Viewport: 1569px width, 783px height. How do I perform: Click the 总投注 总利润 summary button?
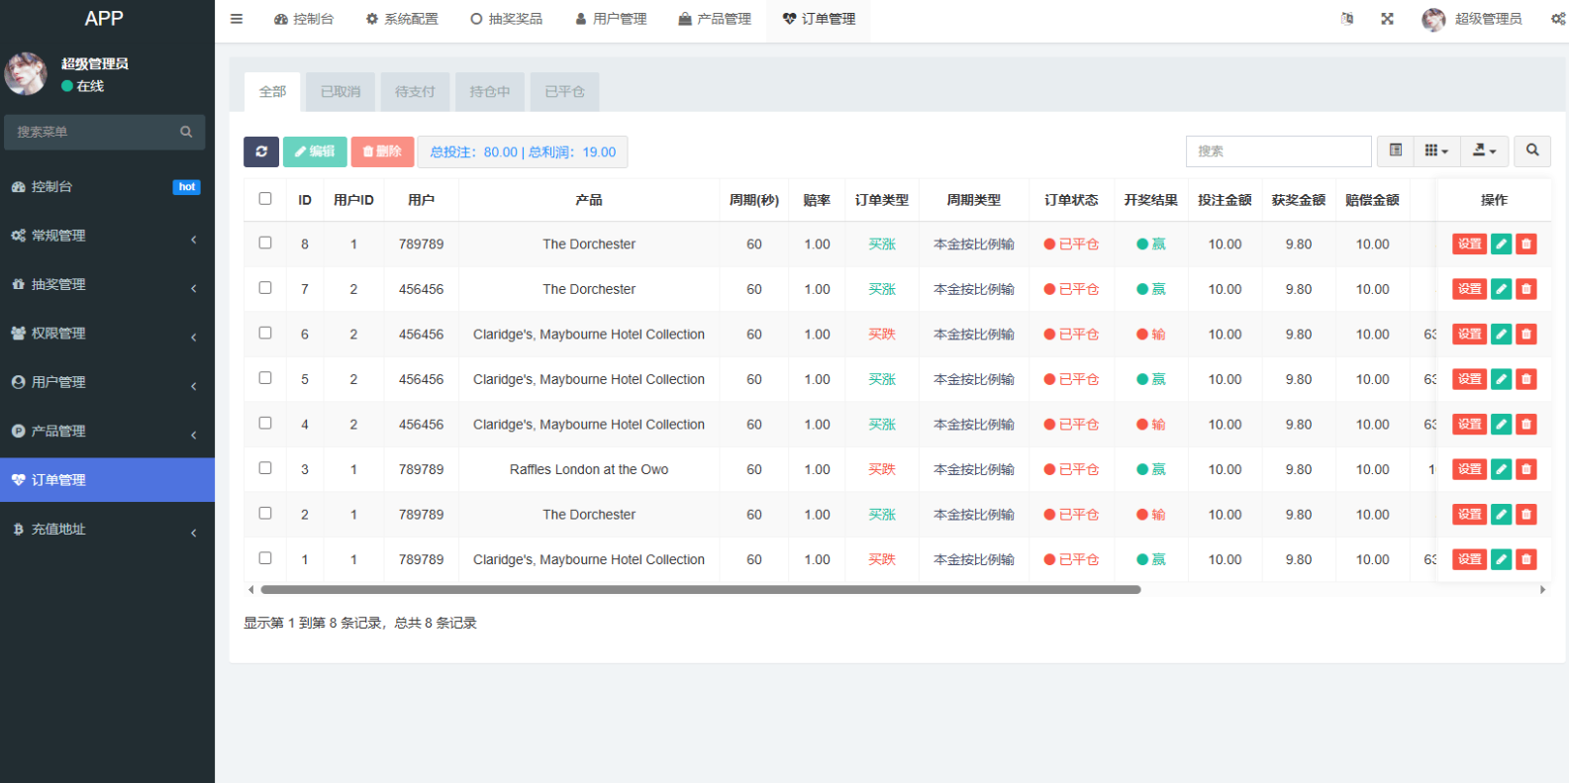523,151
